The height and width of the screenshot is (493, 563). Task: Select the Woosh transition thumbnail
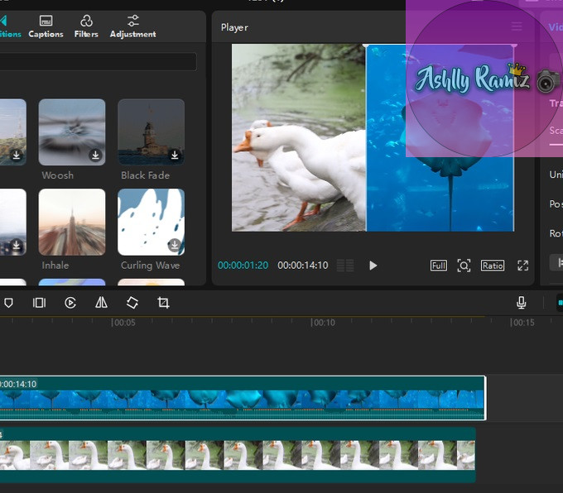72,132
